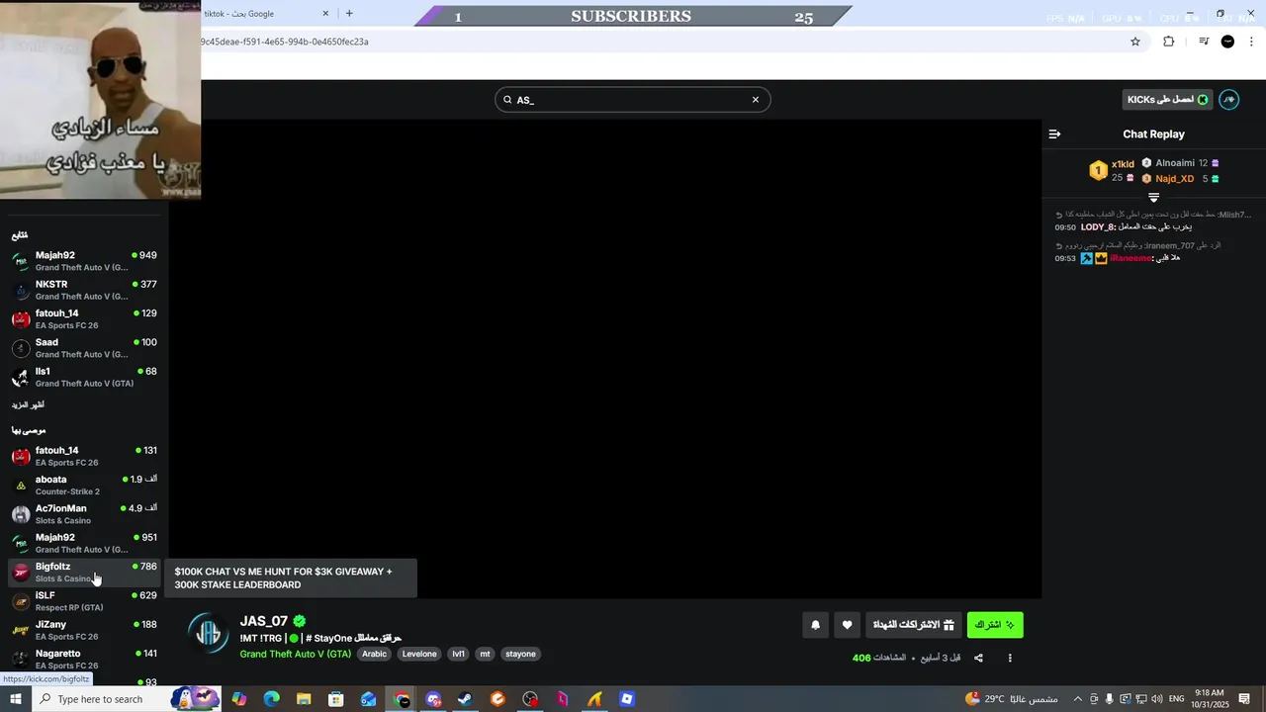Open iSLF Respect RP channel
Screen dimensions: 1266x712
pos(84,601)
